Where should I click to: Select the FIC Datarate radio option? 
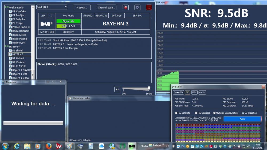point(176,113)
